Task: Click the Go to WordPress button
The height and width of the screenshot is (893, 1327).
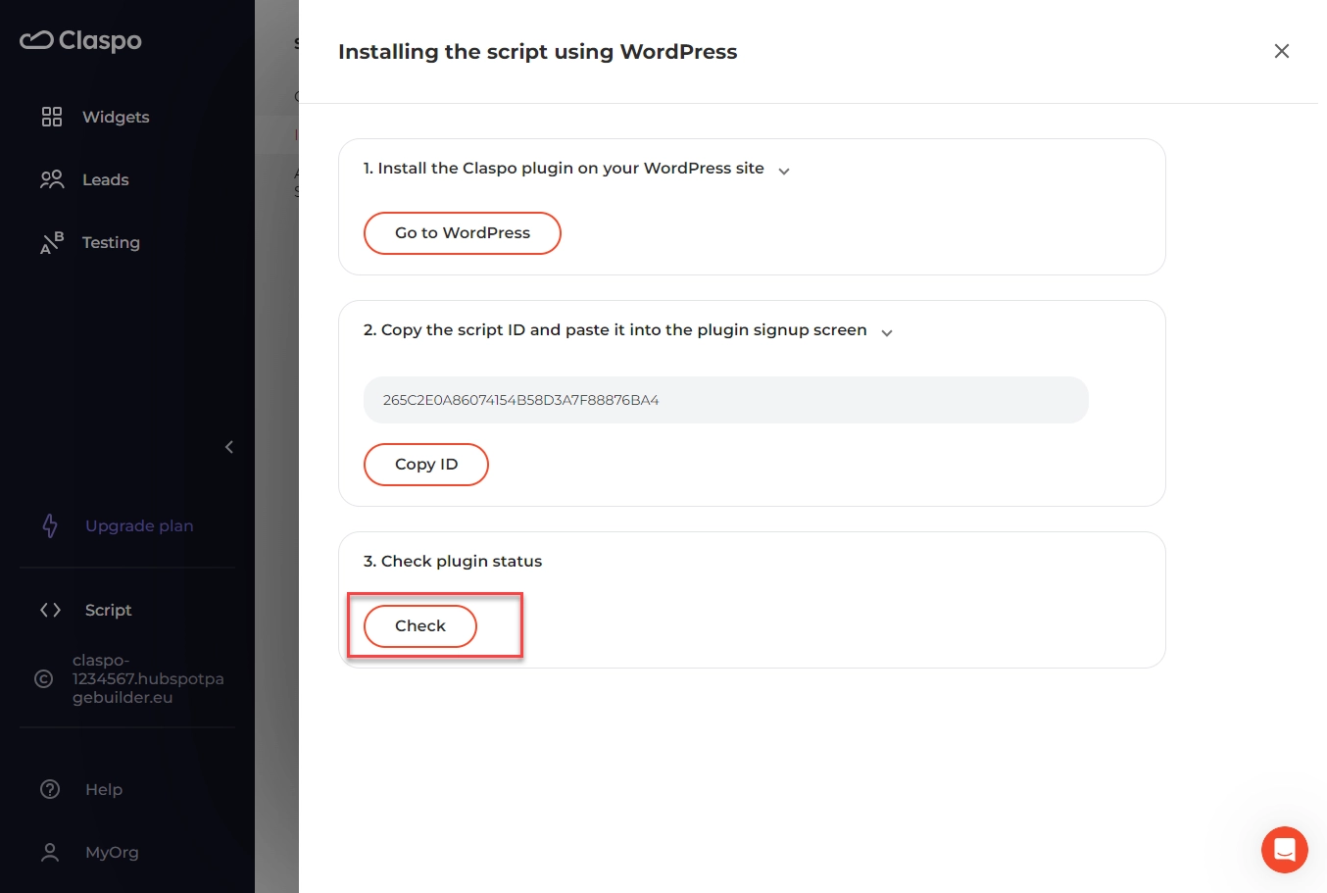Action: [463, 233]
